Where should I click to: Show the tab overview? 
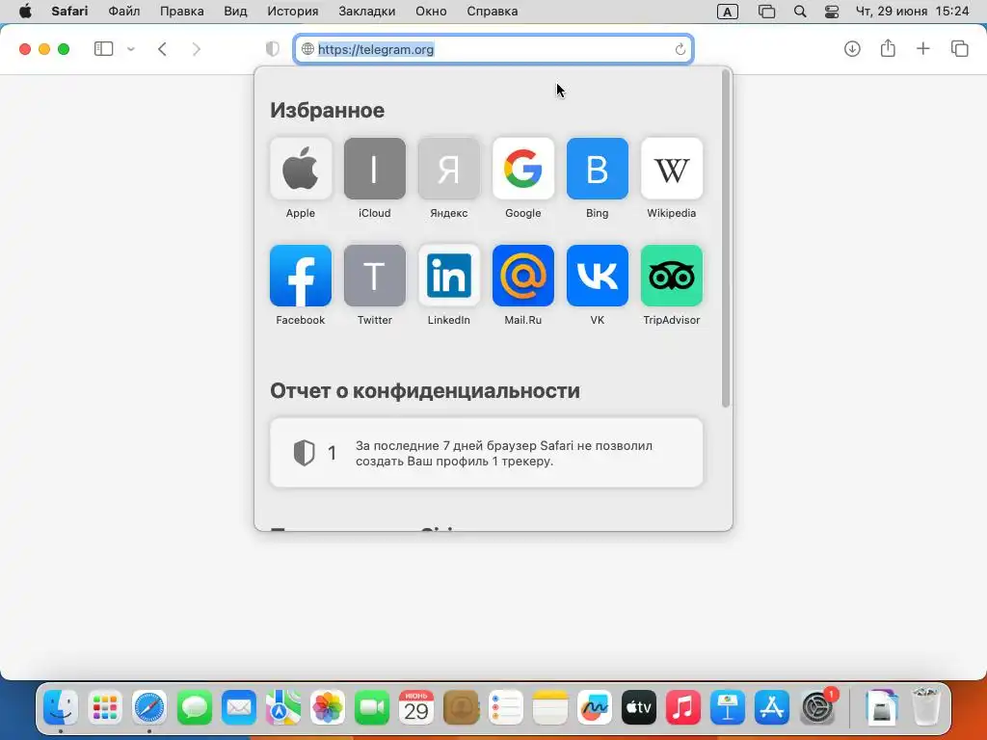click(959, 48)
